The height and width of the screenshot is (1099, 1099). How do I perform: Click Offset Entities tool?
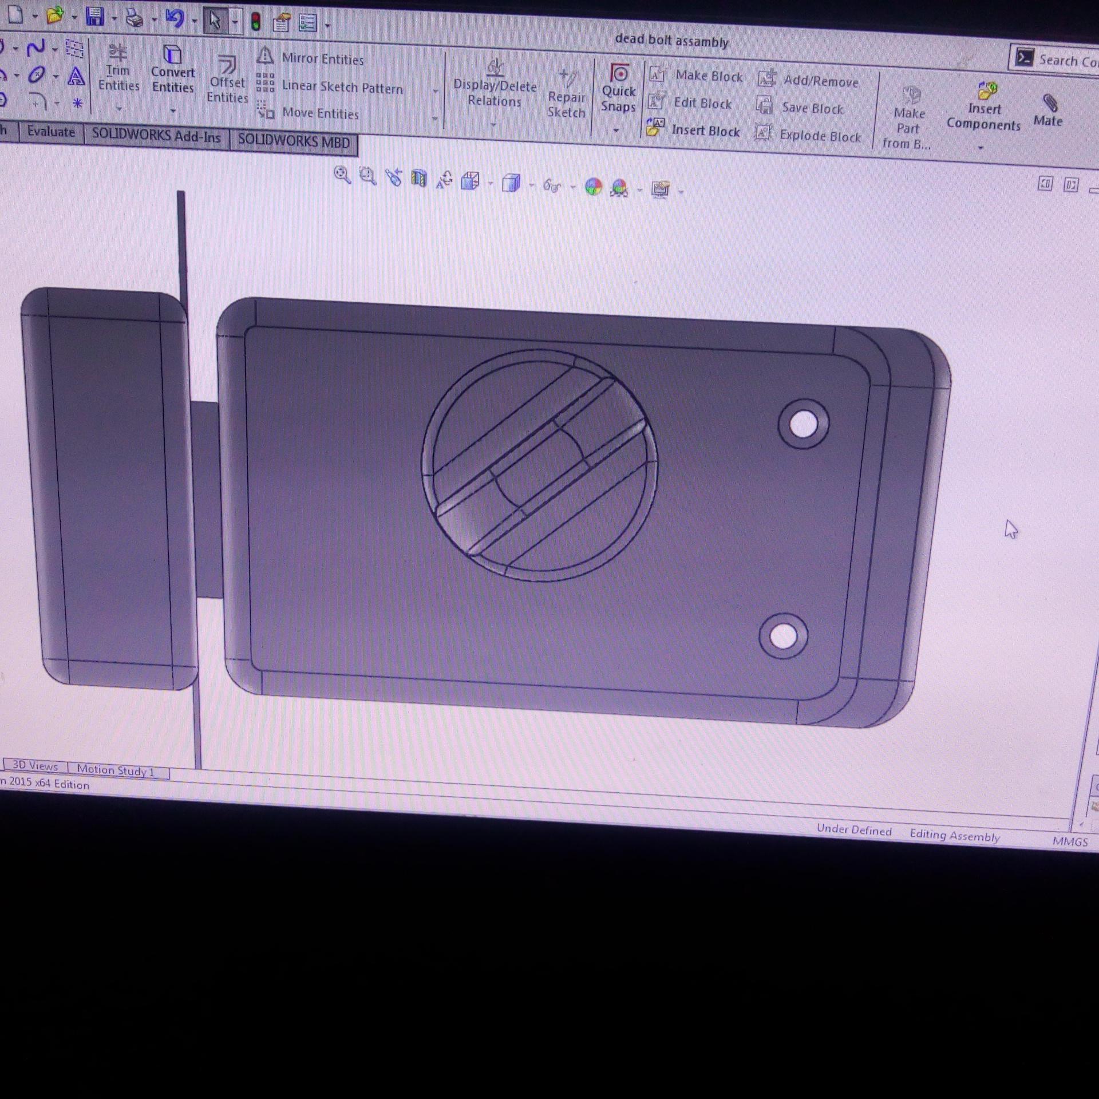[227, 80]
